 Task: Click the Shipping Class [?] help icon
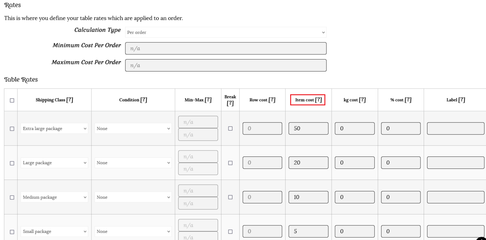70,100
